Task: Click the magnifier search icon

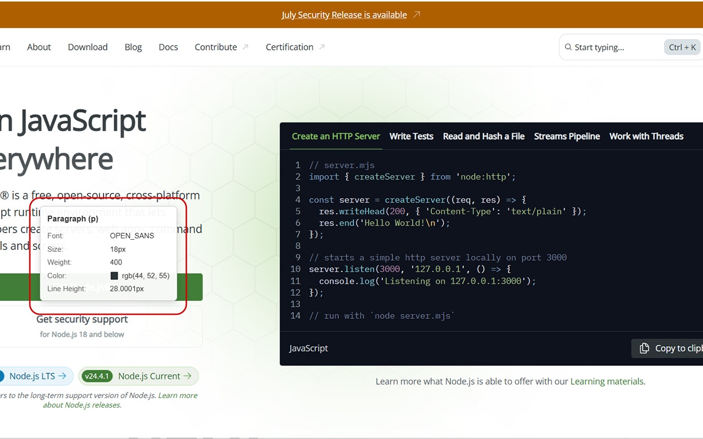Action: pos(568,47)
